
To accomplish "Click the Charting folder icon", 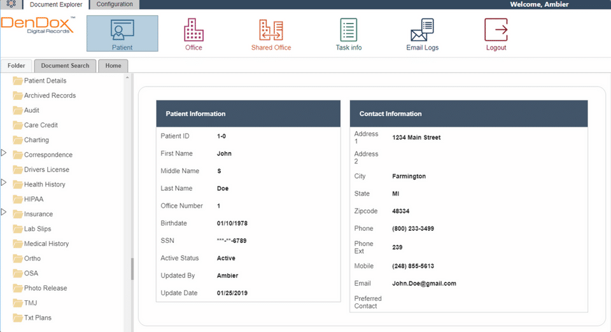I will [18, 140].
